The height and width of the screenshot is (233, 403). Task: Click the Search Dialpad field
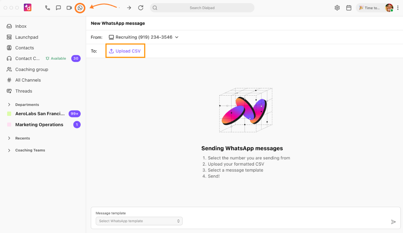pos(202,8)
